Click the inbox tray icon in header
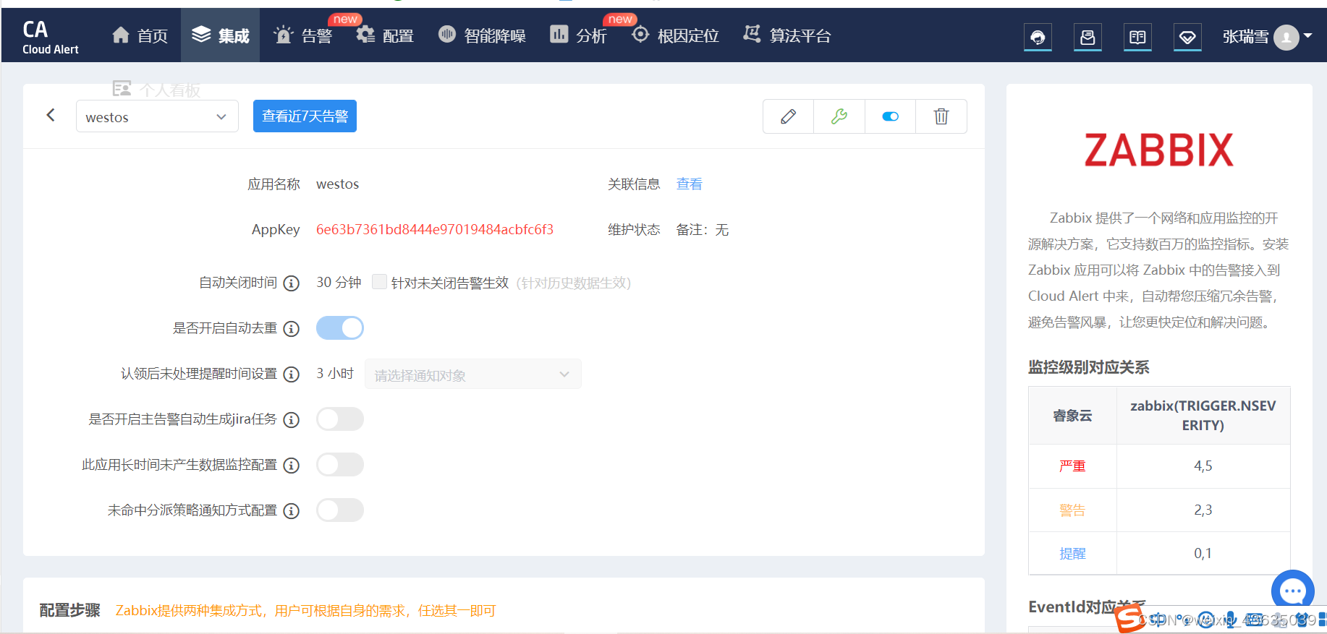The image size is (1327, 634). 1088,37
